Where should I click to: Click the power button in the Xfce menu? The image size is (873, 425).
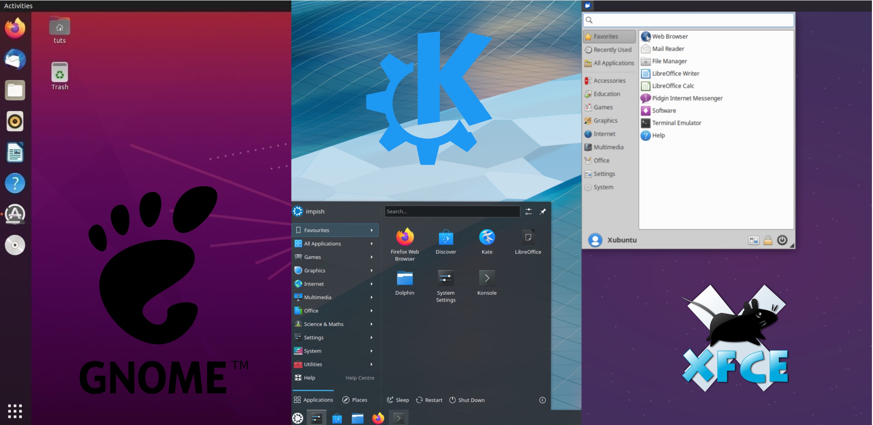(782, 240)
